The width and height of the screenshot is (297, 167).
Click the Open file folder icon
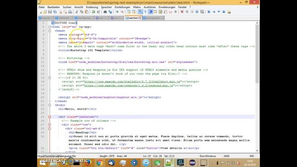click(45, 12)
